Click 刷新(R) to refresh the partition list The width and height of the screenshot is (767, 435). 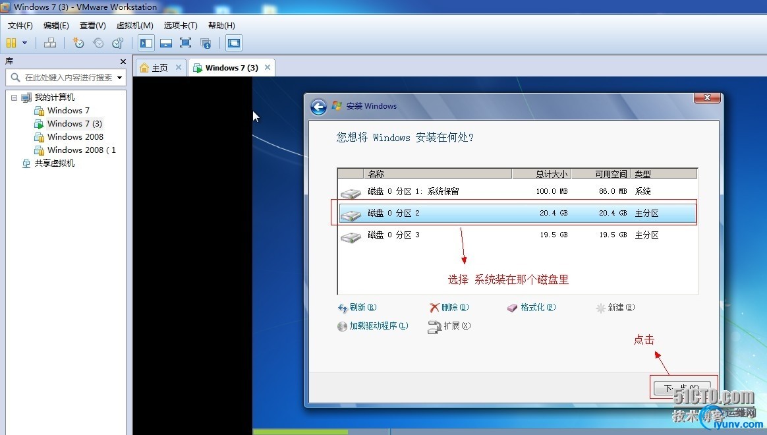click(x=357, y=307)
